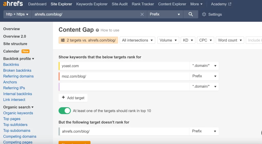Open mode dropdown for empty third target
The width and height of the screenshot is (262, 144).
204,86
